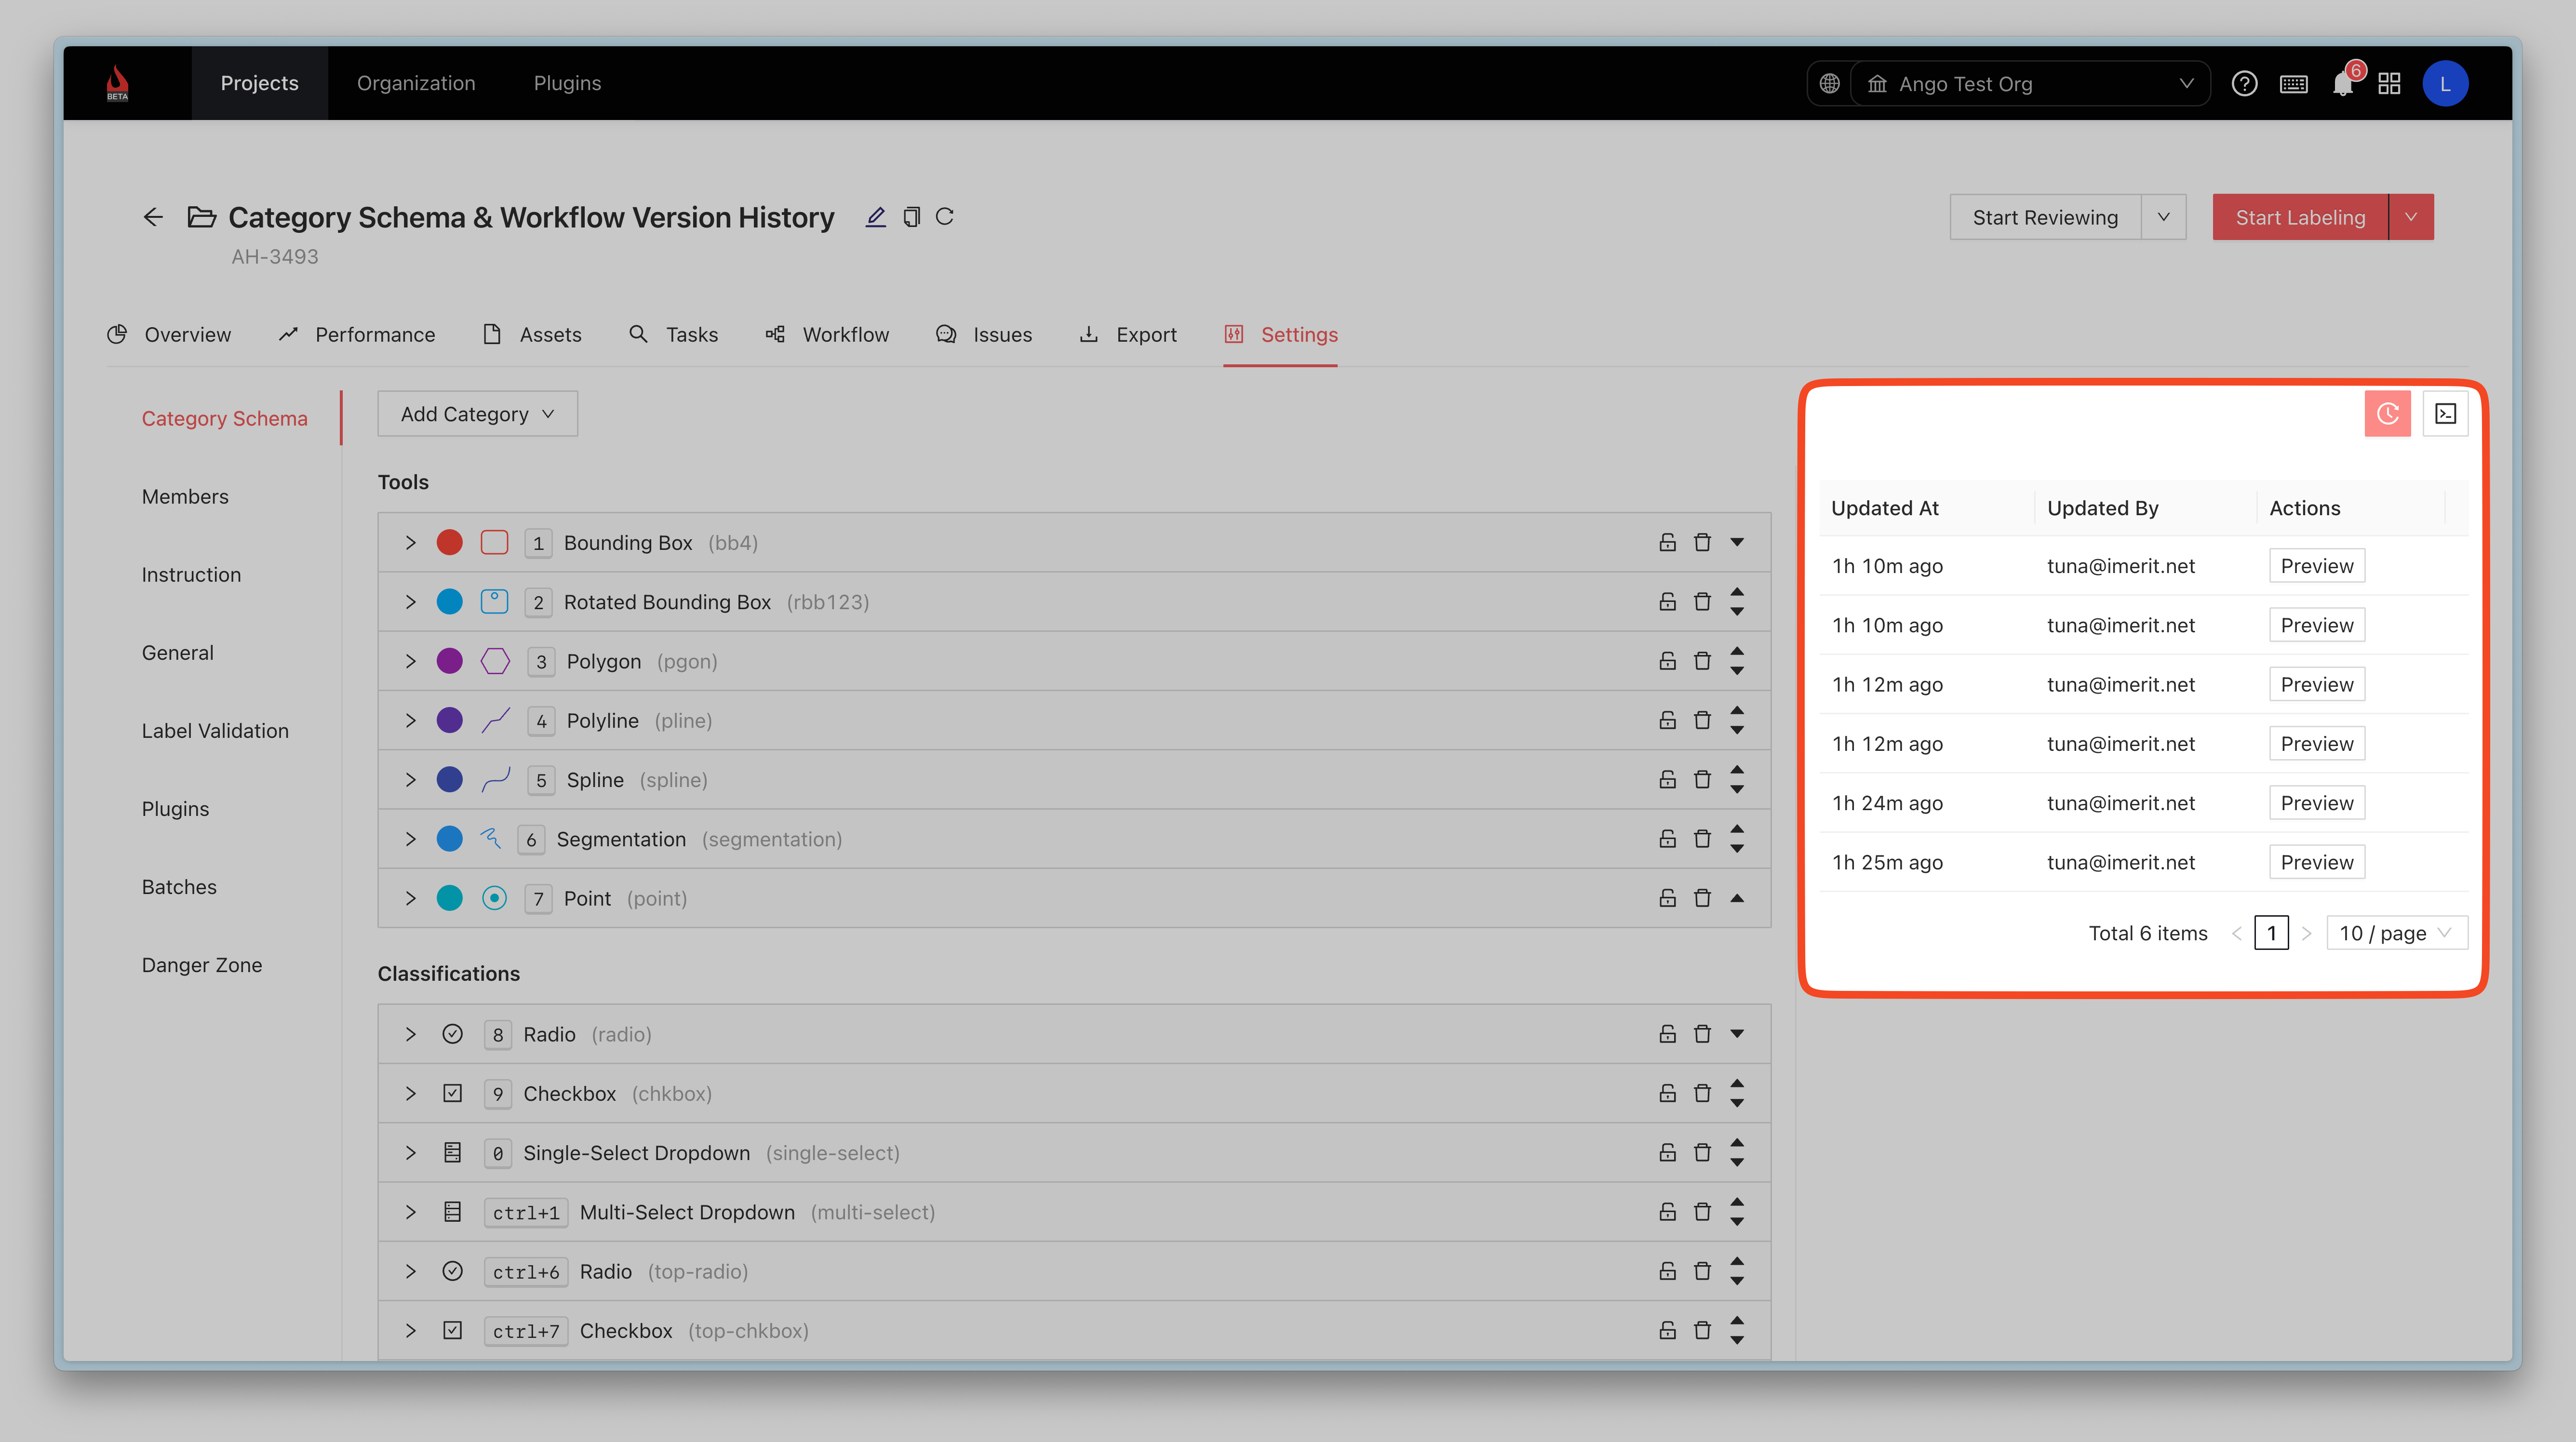Open the Add Category dropdown
Image resolution: width=2576 pixels, height=1442 pixels.
point(477,414)
